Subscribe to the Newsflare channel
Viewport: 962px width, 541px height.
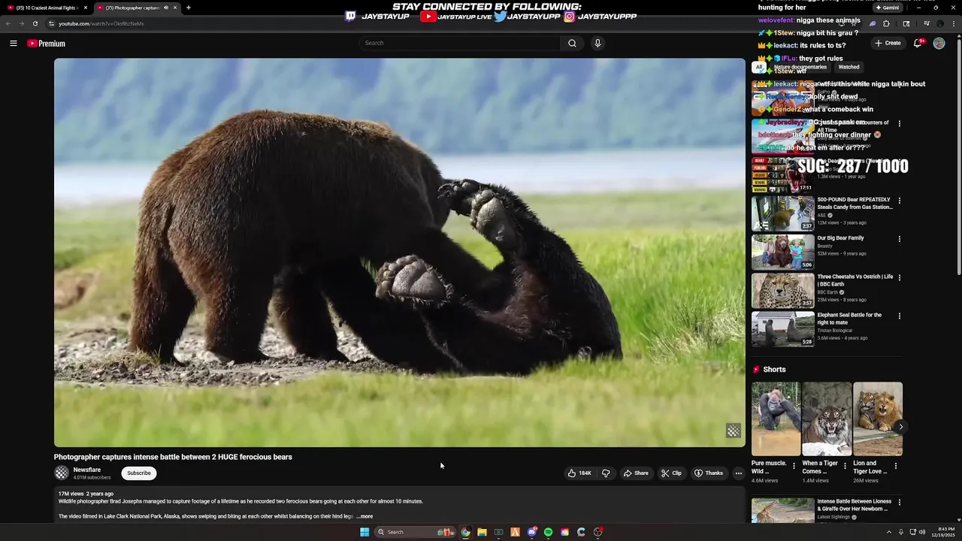[x=139, y=473]
